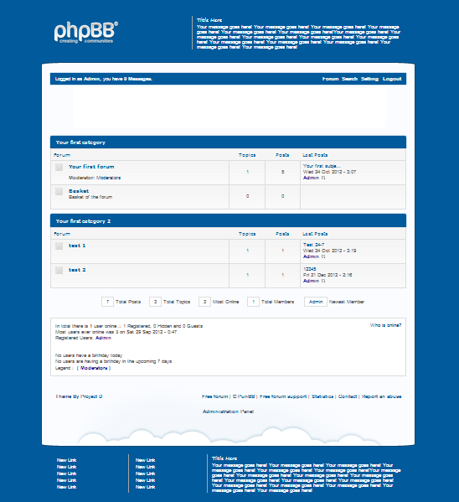Click the status icon next to test 2
The width and height of the screenshot is (459, 502).
pyautogui.click(x=59, y=270)
